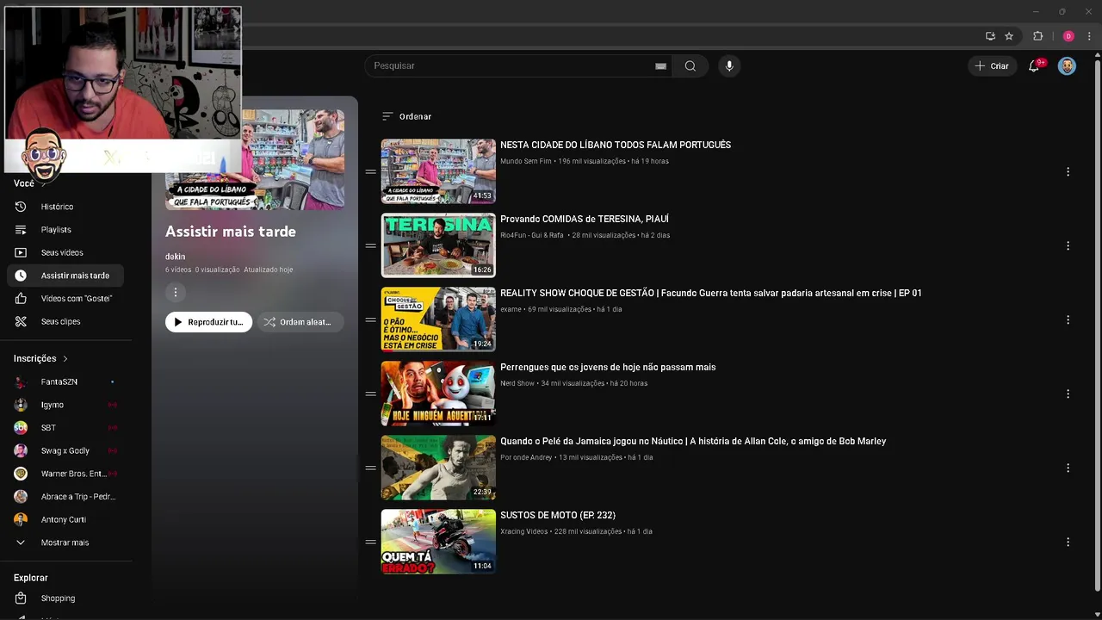Viewport: 1102px width, 620px height.
Task: Click the page vertical scrollbar
Action: (1097, 325)
